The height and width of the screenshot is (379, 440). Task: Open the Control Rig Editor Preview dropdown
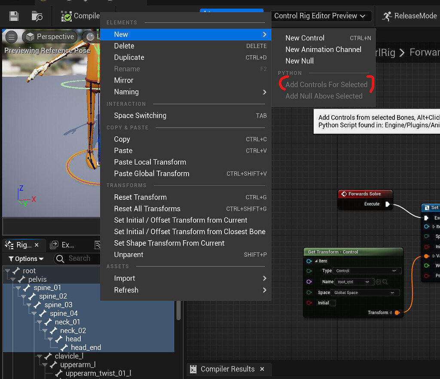point(321,16)
